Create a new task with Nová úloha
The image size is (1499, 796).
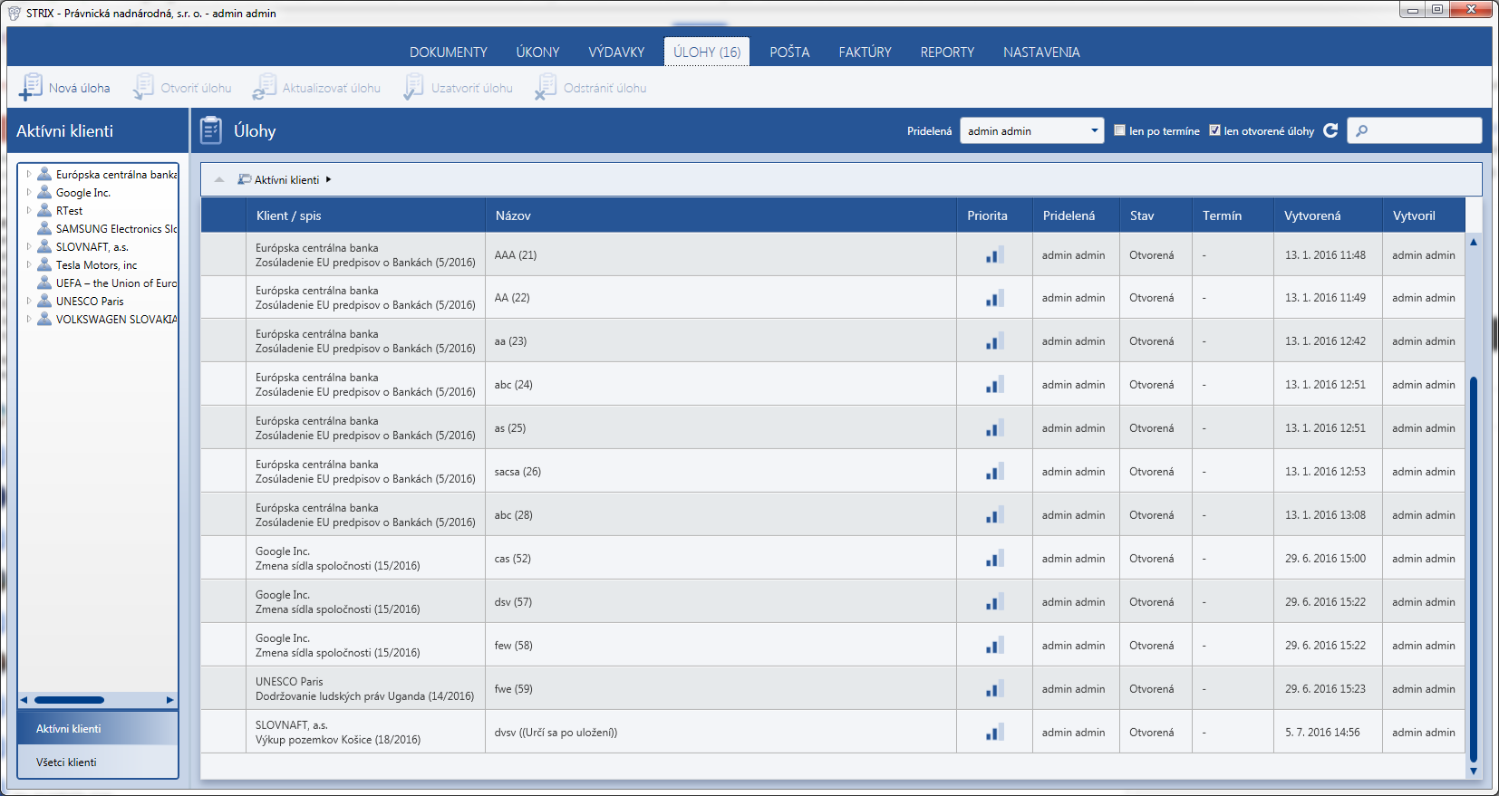coord(64,88)
